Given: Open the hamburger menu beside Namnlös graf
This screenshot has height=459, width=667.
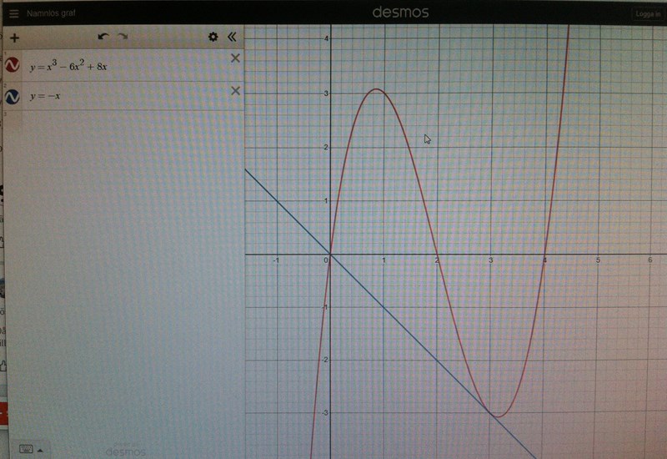Looking at the screenshot, I should point(13,13).
